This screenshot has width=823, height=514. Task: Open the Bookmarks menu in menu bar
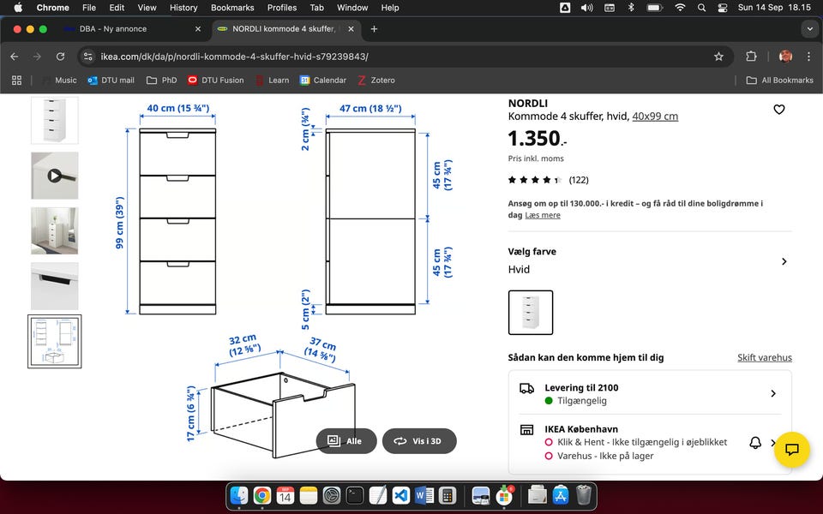click(x=231, y=8)
